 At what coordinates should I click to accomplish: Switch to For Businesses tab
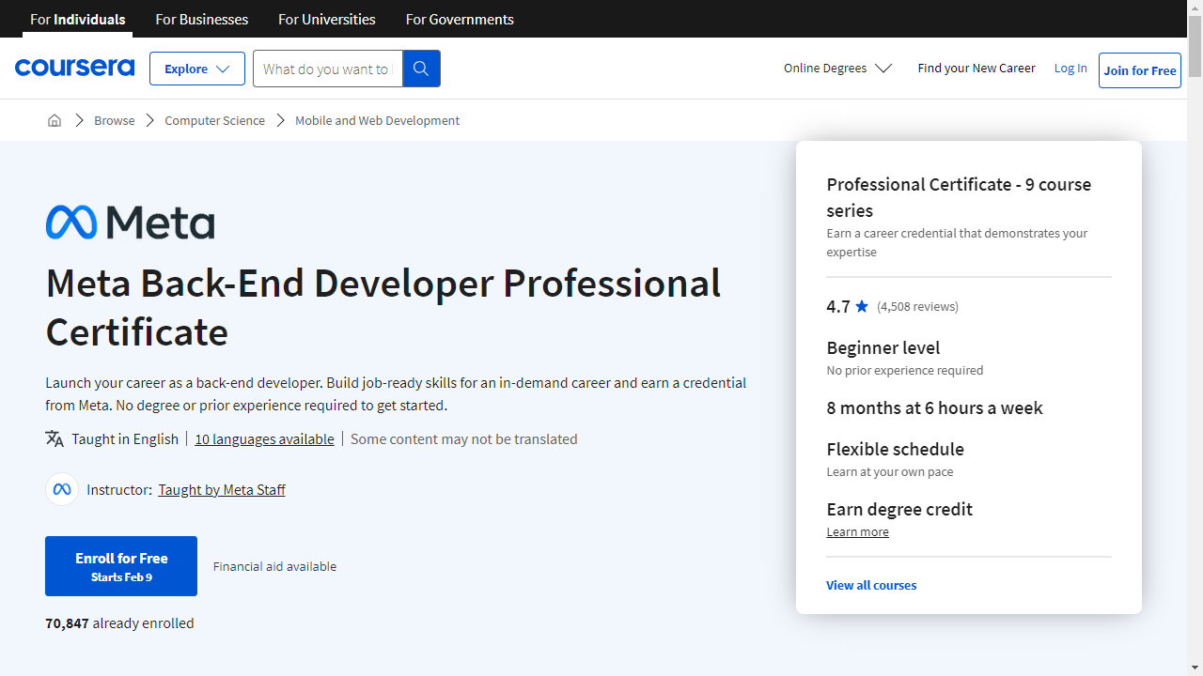(x=202, y=19)
